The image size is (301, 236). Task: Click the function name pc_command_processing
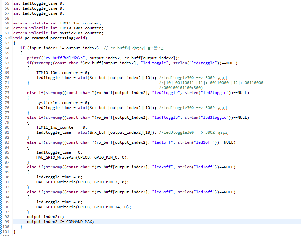[x=49, y=38]
